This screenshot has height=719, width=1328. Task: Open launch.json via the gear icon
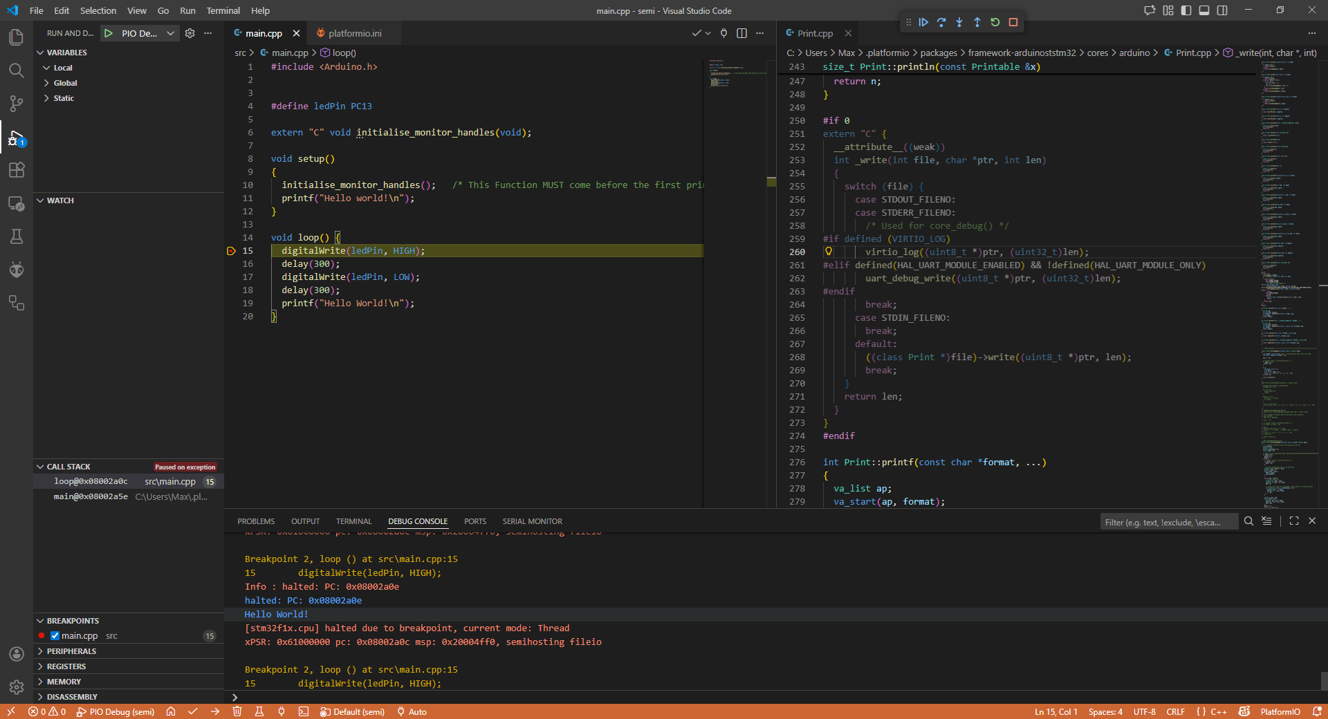pyautogui.click(x=190, y=33)
